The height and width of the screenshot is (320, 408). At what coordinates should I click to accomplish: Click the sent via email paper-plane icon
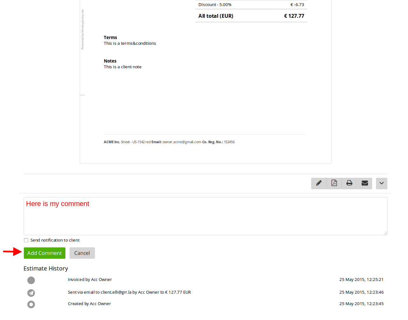click(x=31, y=293)
